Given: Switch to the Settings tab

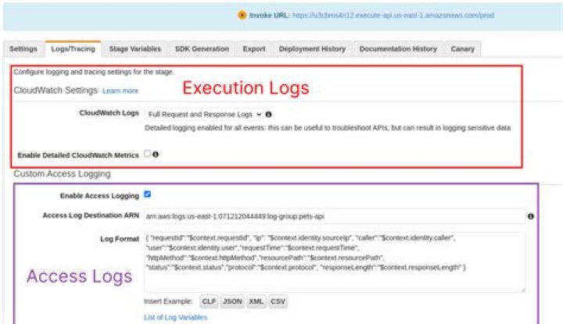Looking at the screenshot, I should pos(23,49).
